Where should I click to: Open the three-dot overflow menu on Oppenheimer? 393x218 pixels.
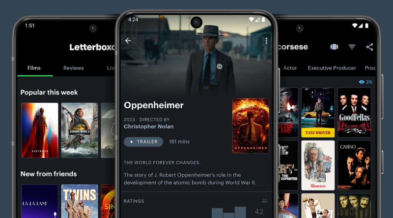point(266,41)
